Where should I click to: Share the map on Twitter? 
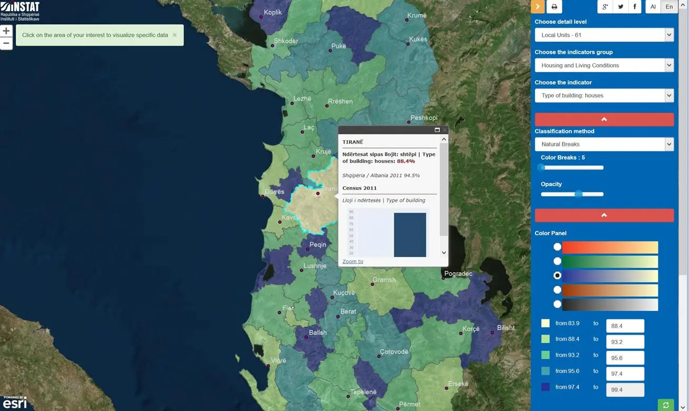click(x=620, y=6)
